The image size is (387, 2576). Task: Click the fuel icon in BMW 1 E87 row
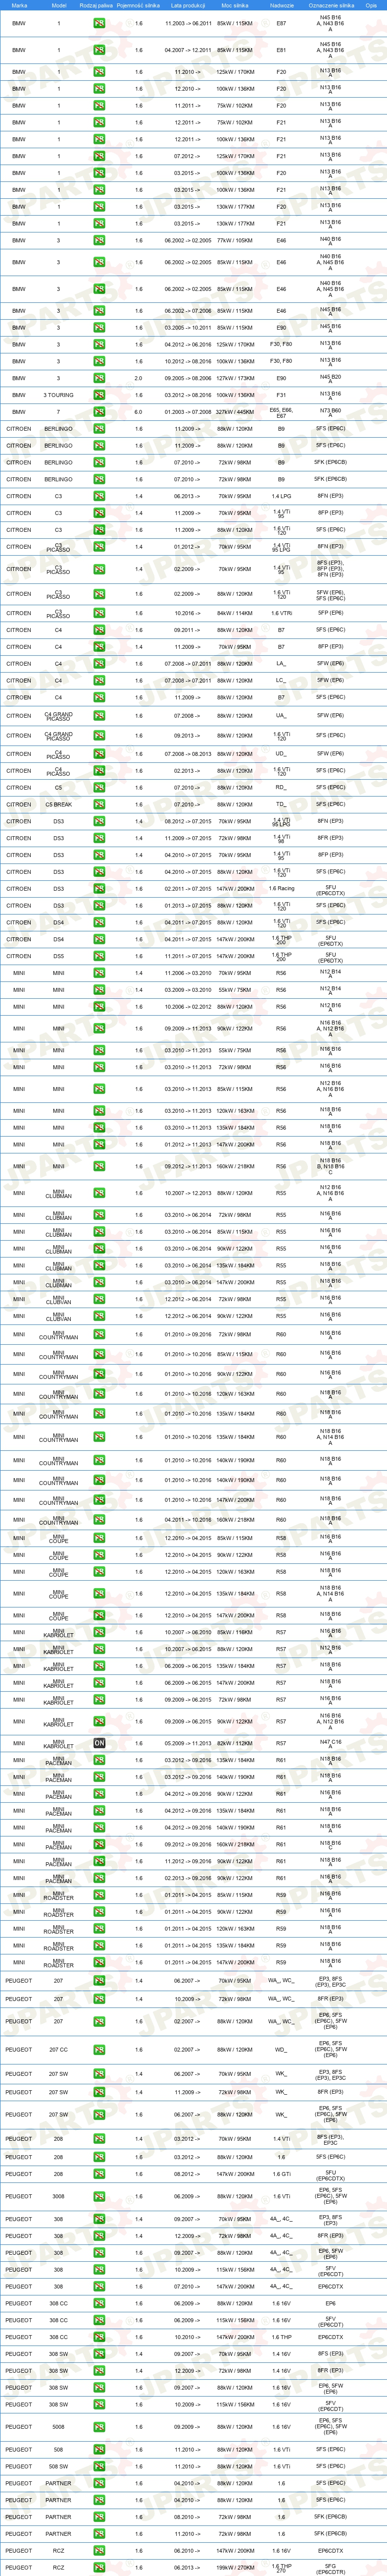pyautogui.click(x=100, y=23)
